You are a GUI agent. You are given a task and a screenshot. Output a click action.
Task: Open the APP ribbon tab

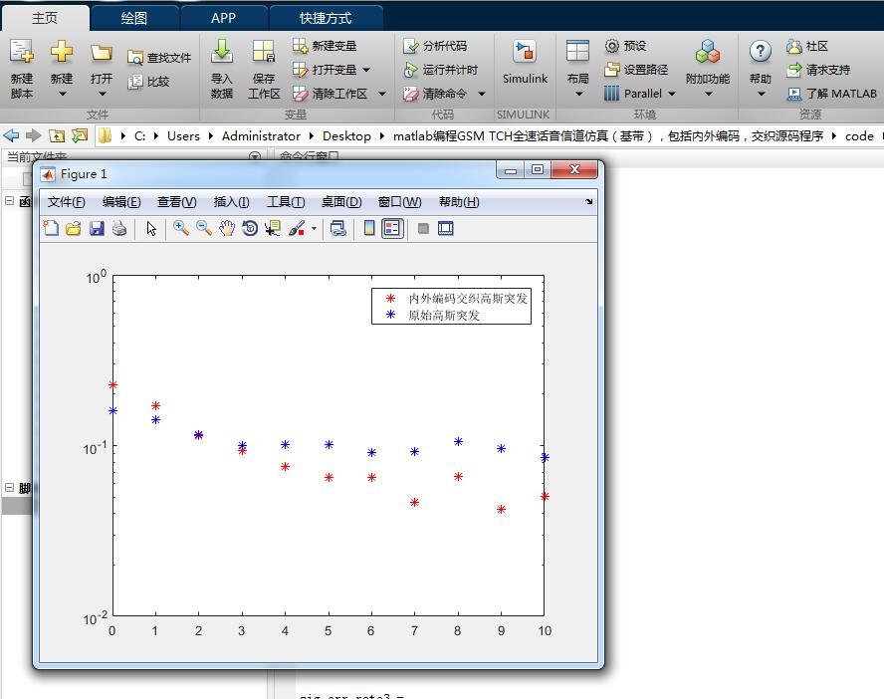coord(223,18)
